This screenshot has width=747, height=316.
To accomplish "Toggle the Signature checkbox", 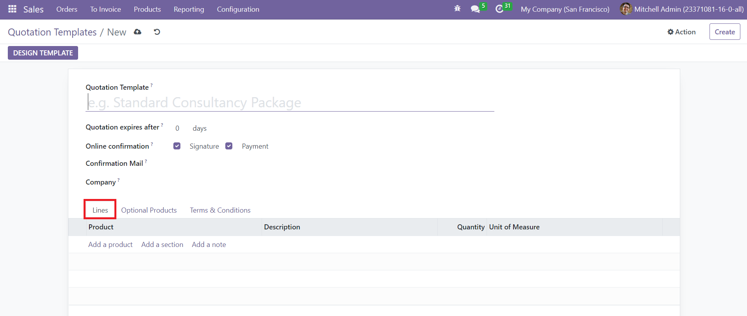I will [177, 146].
